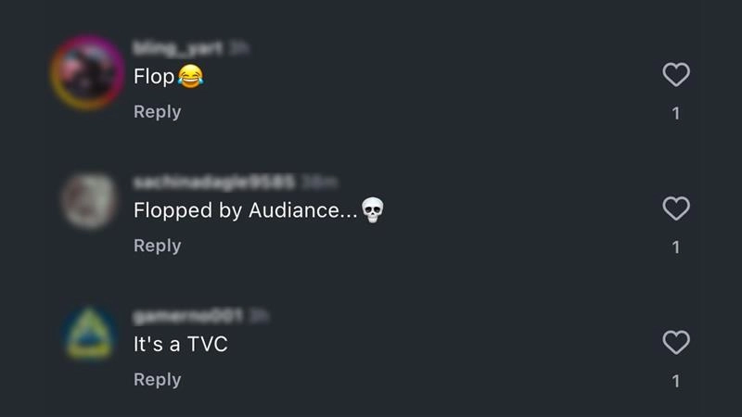Heart the "It's a TVC" comment
The width and height of the screenshot is (742, 417).
(x=676, y=342)
